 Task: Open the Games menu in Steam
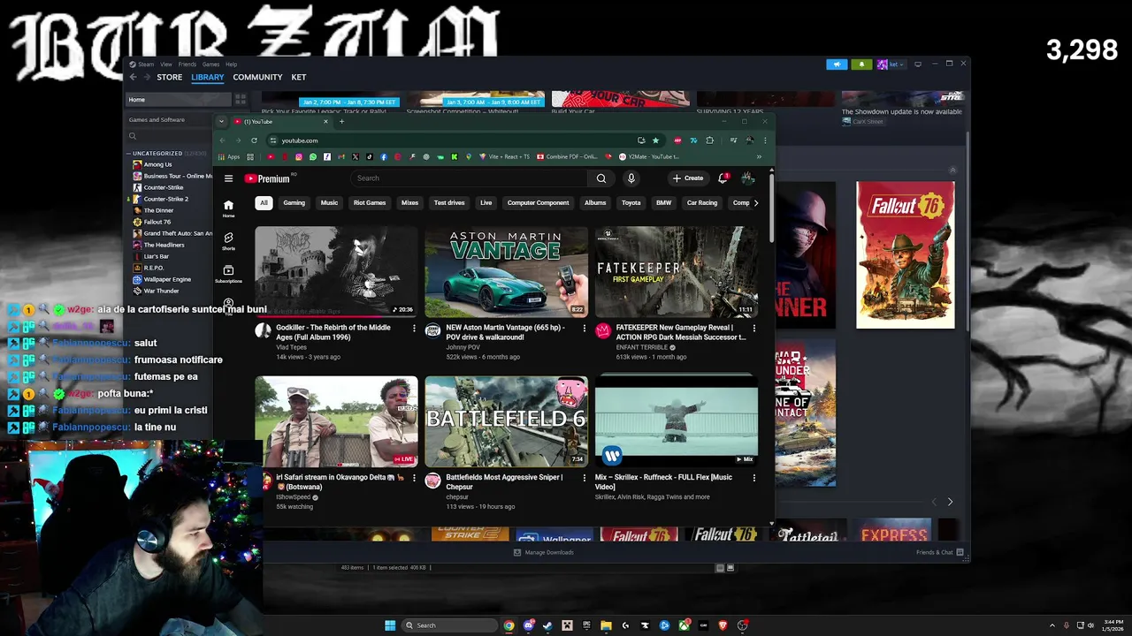coord(210,64)
